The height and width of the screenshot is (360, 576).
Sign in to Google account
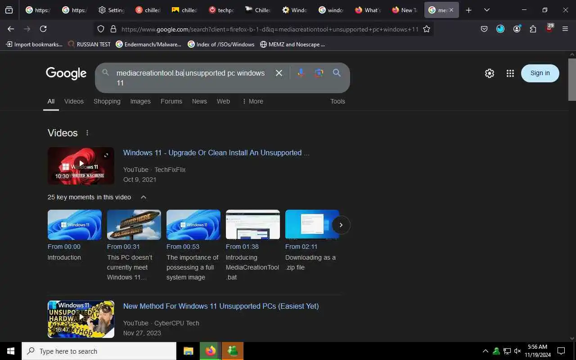(540, 73)
